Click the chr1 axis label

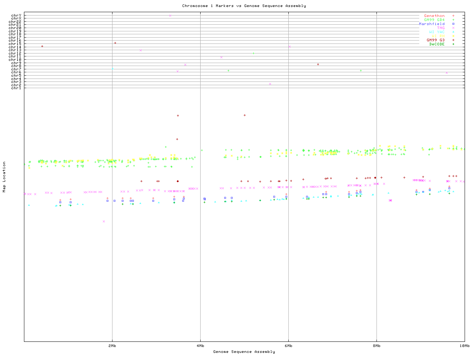pyautogui.click(x=16, y=88)
